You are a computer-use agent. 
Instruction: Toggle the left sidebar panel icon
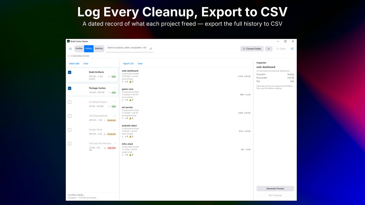(70, 49)
